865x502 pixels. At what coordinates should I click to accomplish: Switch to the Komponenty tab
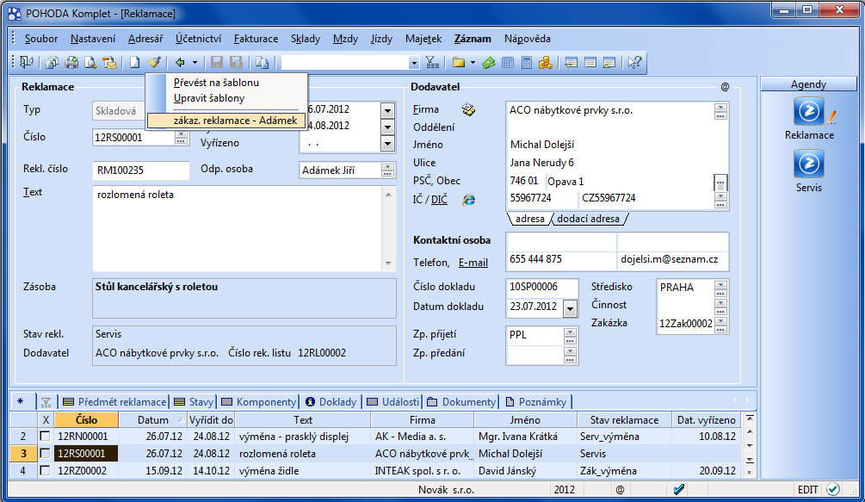259,401
